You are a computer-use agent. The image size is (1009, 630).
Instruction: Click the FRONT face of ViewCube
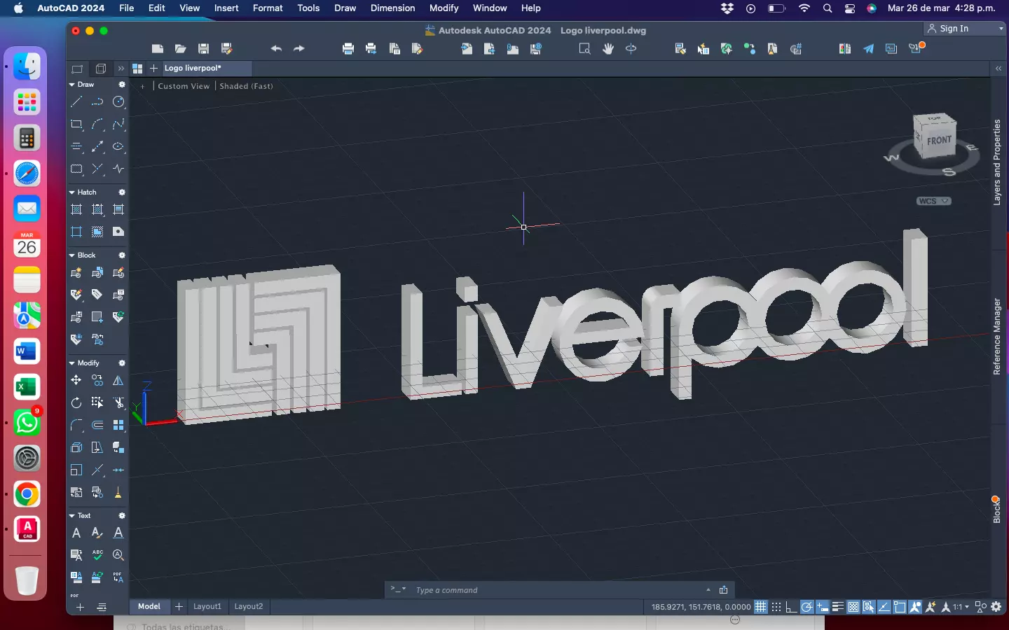(939, 140)
